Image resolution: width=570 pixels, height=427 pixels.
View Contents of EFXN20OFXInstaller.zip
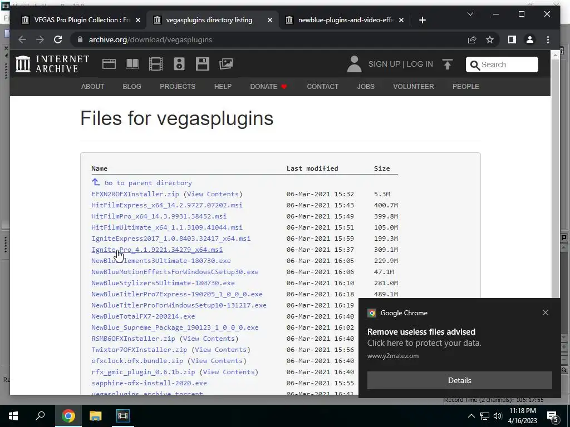point(213,194)
